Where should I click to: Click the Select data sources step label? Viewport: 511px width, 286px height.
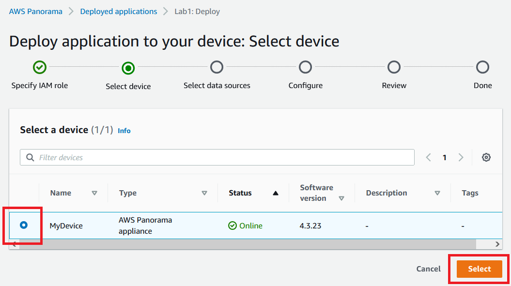pyautogui.click(x=217, y=85)
